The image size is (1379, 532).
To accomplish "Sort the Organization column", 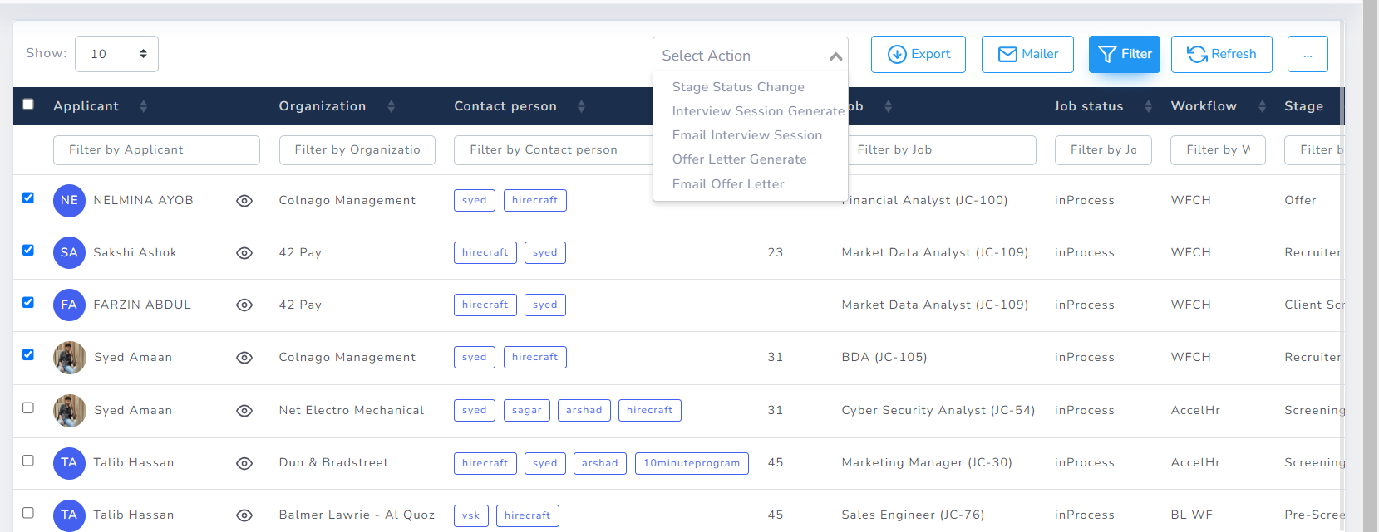I will click(391, 106).
